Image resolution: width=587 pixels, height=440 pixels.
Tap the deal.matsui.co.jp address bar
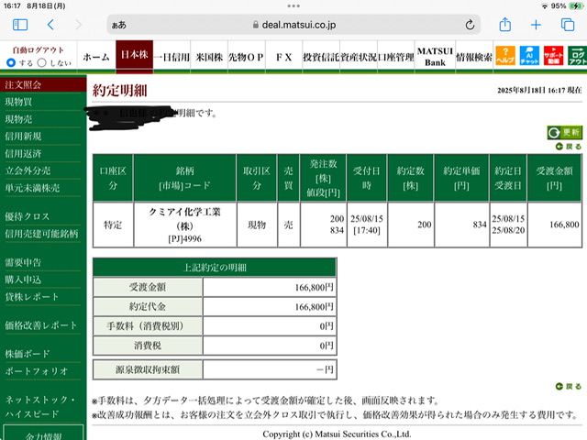point(293,25)
